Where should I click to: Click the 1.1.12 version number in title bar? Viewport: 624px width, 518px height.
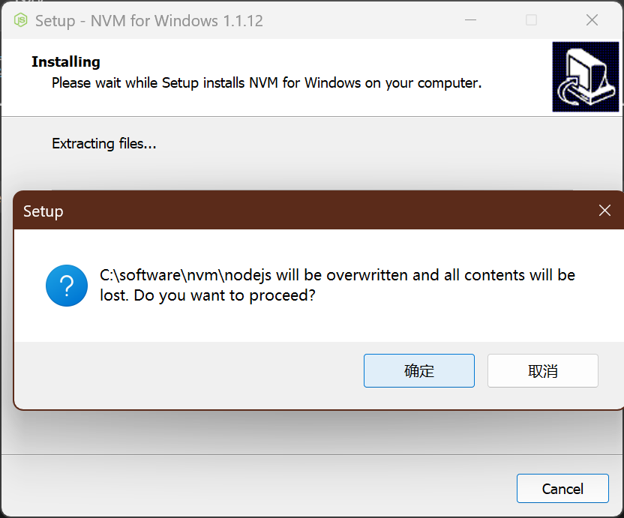tap(243, 20)
